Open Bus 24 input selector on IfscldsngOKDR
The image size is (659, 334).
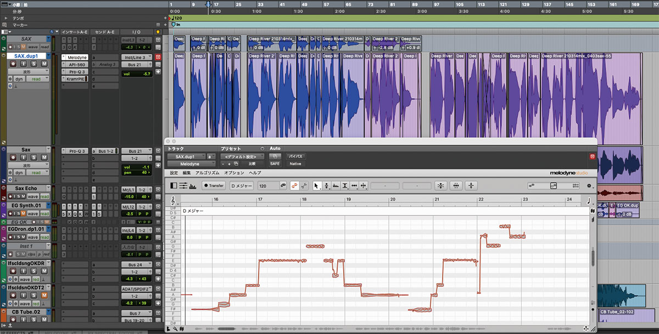click(136, 265)
